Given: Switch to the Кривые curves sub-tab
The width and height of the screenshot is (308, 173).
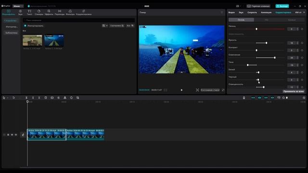Looking at the screenshot, I should 292,20.
